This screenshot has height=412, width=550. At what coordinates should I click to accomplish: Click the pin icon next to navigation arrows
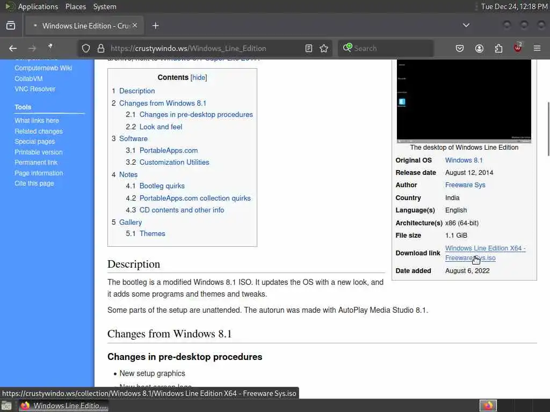click(x=50, y=47)
